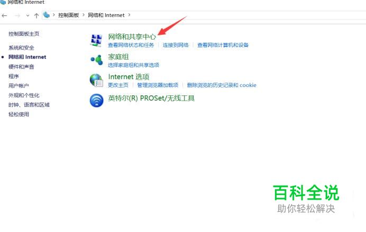Open 选择家庭组和共享选项 link
366x232 pixels.
click(133, 65)
